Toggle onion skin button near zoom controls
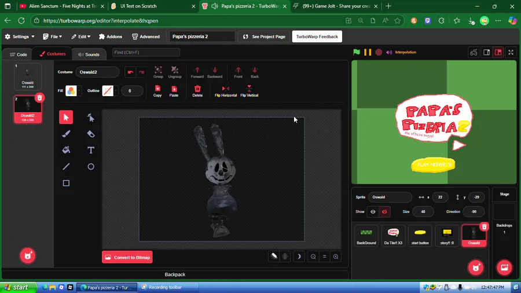Screen dimensions: 521x293 pyautogui.click(x=274, y=257)
